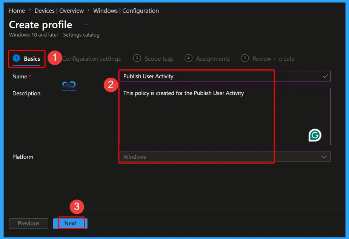Viewport: 349px width, 239px height.
Task: Click the green validation checkmark in Name field
Action: (325, 76)
